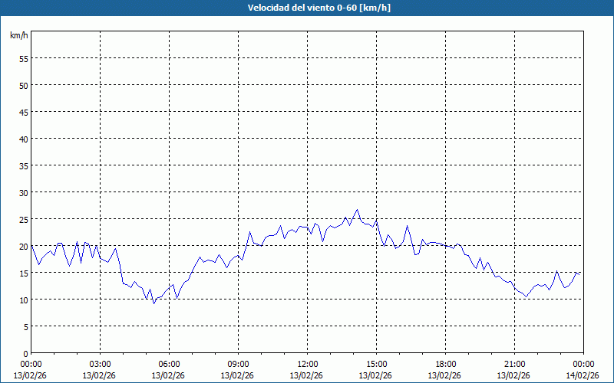
Task: Click the 15 label on the vertical axis
Action: 23,273
